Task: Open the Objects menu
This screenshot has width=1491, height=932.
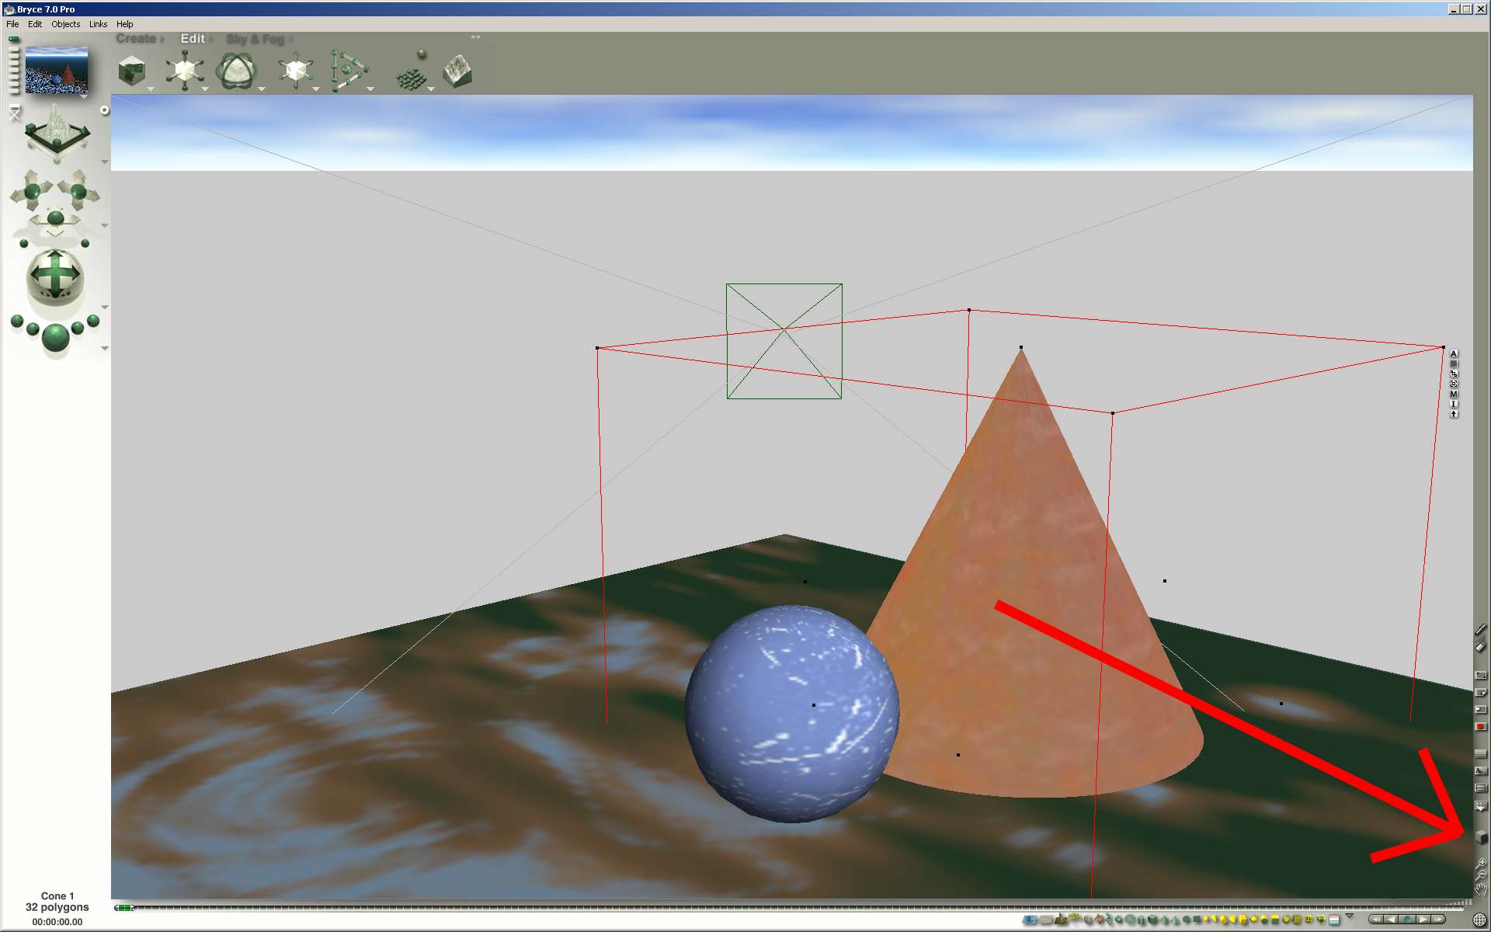Action: click(65, 24)
